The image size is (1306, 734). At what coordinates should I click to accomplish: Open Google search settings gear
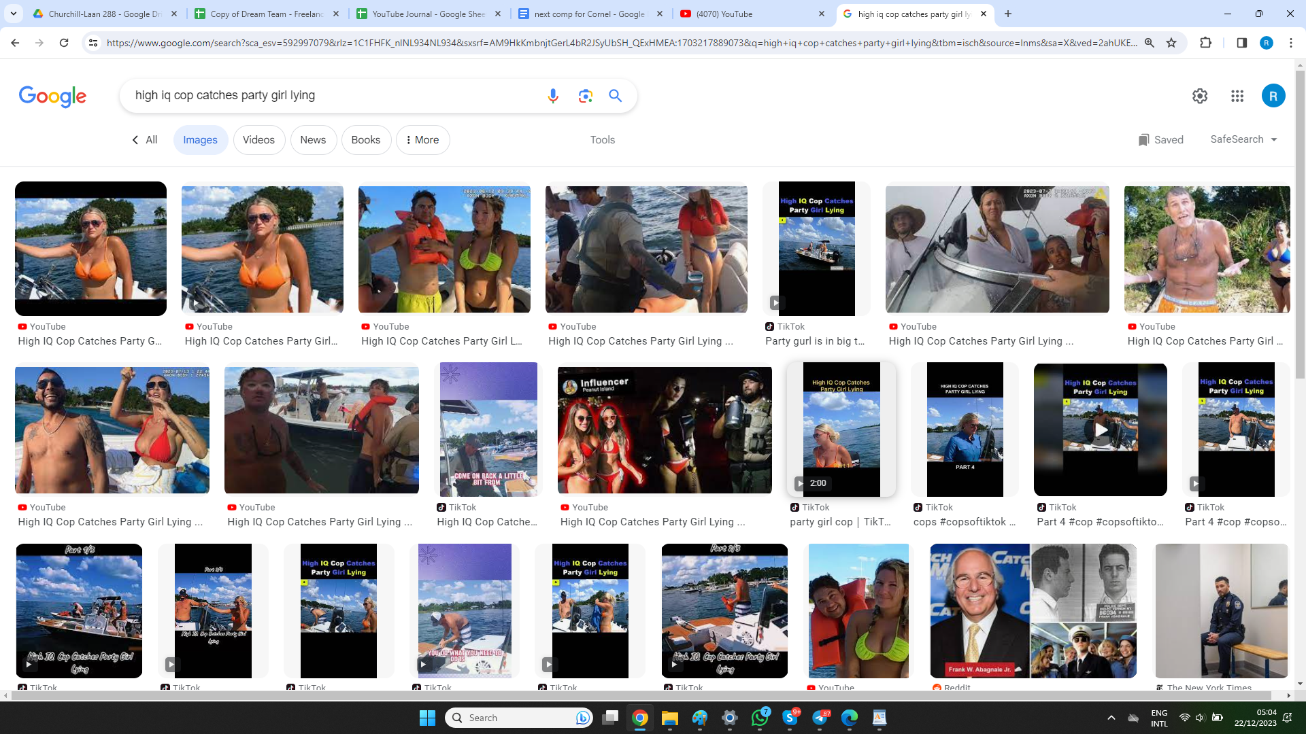[1200, 96]
